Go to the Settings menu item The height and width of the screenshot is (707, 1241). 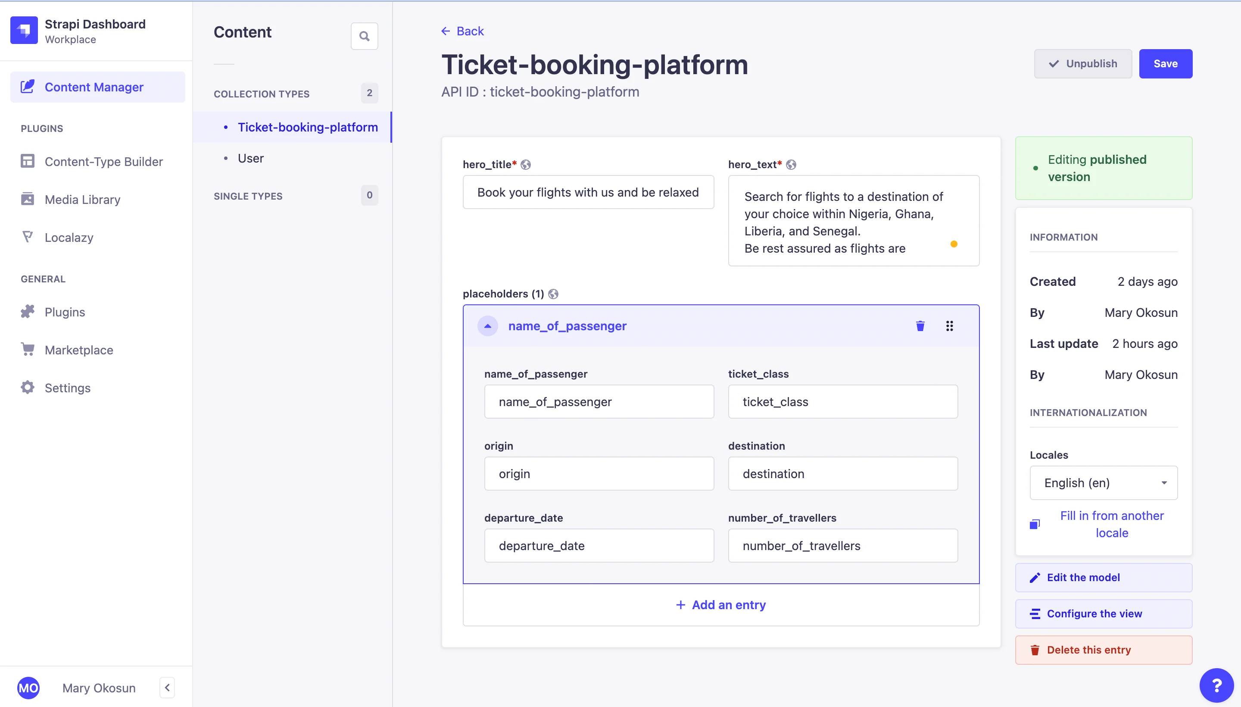pos(68,388)
